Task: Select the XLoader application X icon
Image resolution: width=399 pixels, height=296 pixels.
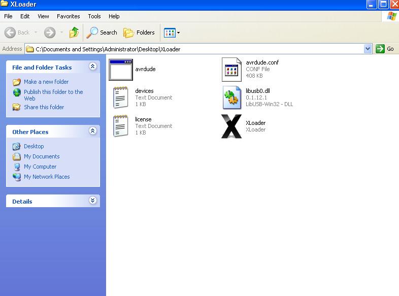Action: [231, 126]
